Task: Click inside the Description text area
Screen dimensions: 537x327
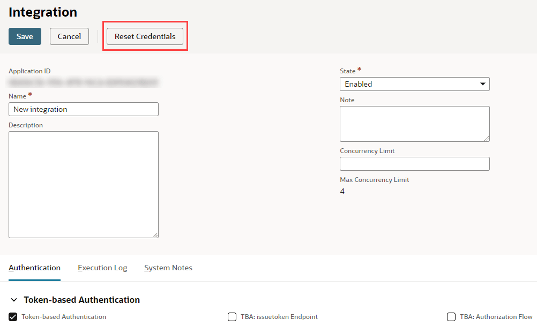Action: pyautogui.click(x=84, y=185)
